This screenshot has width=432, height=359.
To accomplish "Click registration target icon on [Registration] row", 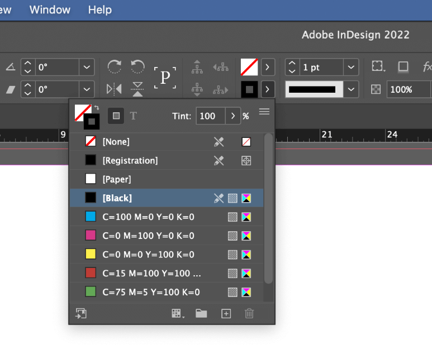I will coord(246,161).
